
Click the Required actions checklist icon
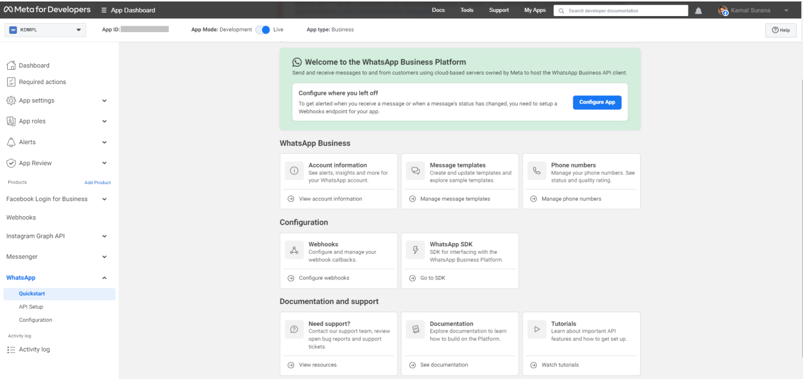tap(11, 82)
